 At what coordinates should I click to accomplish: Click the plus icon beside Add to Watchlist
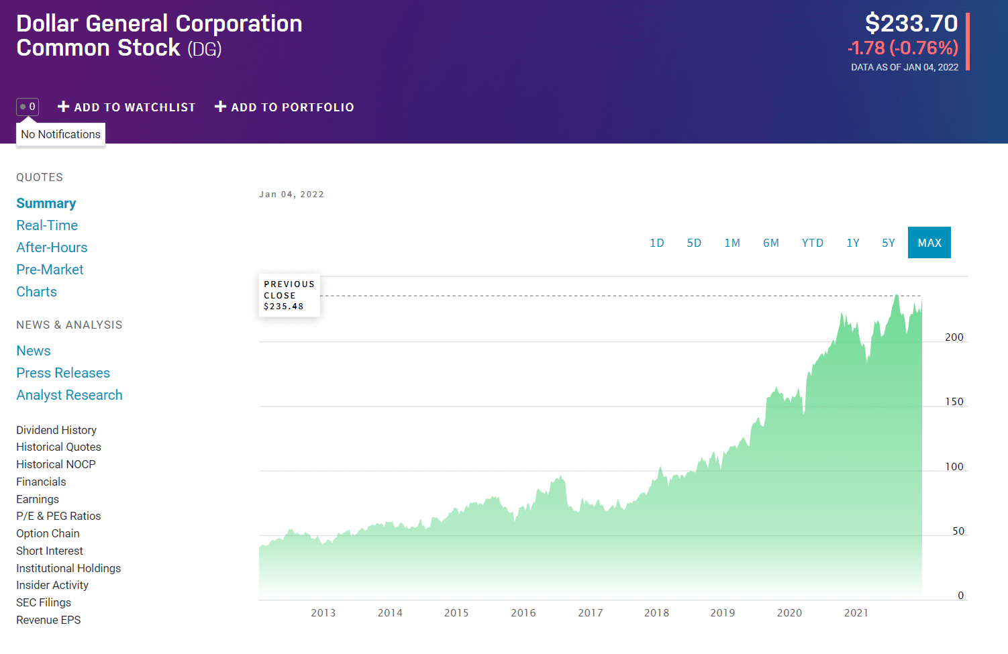pos(64,107)
